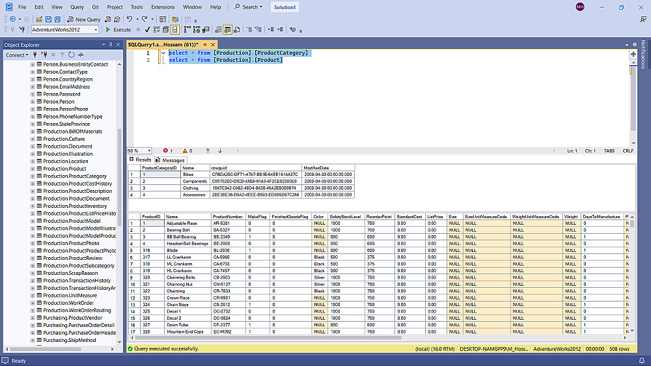Open the 98 % zoom level dropdown
The width and height of the screenshot is (651, 366).
pyautogui.click(x=149, y=150)
